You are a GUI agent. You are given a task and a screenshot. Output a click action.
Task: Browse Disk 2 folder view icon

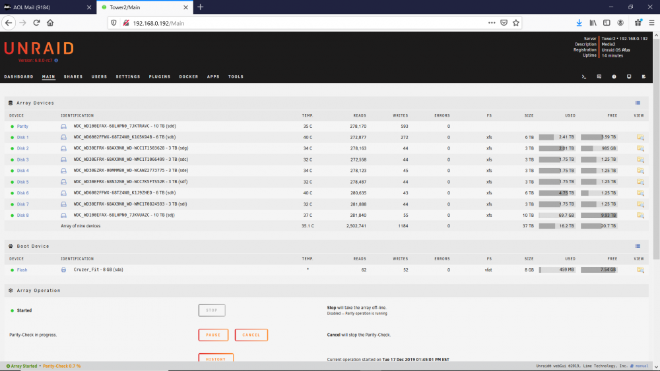[640, 148]
